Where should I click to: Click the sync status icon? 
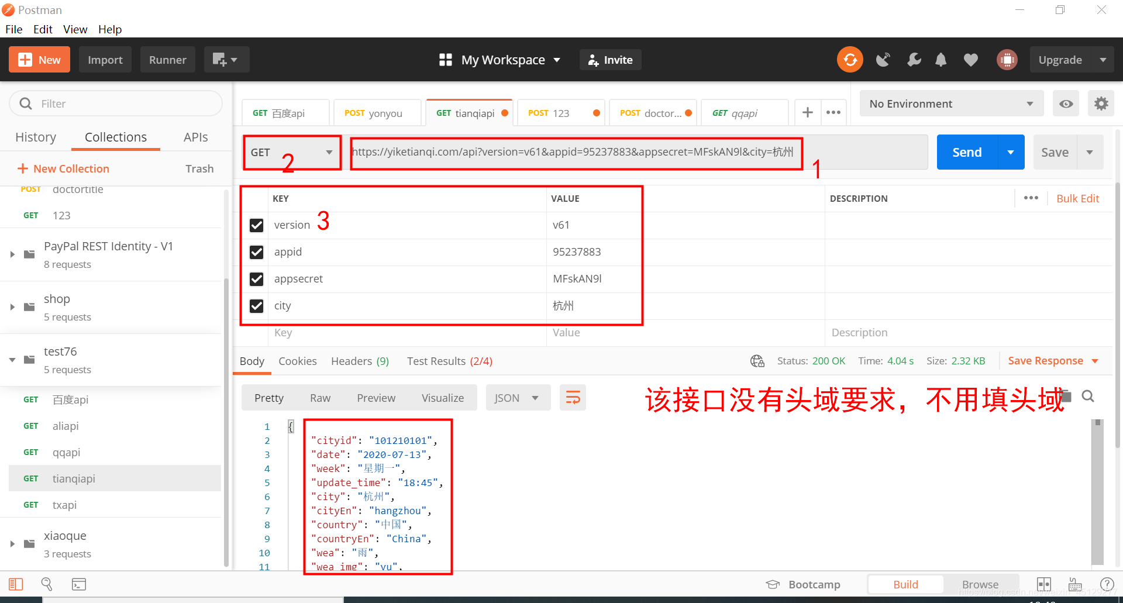click(x=850, y=60)
